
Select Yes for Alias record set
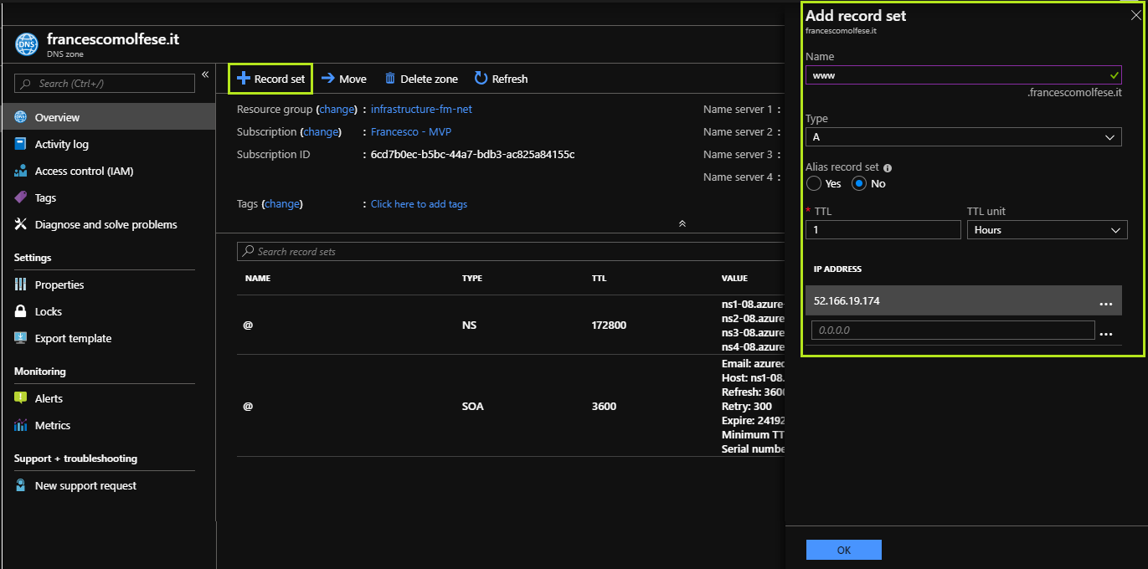[x=814, y=183]
